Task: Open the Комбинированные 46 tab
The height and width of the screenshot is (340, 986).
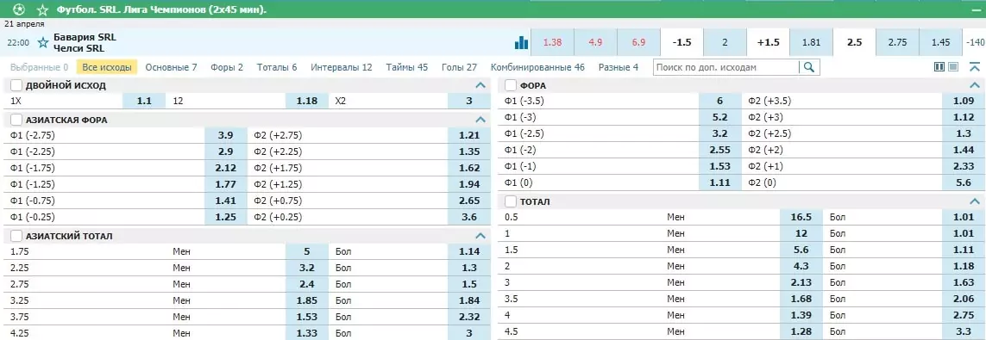Action: point(537,67)
